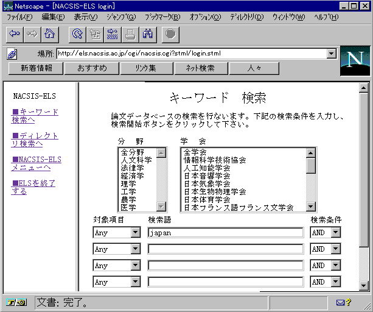
Task: Open the ウィンドウ(W) menu
Action: click(288, 17)
